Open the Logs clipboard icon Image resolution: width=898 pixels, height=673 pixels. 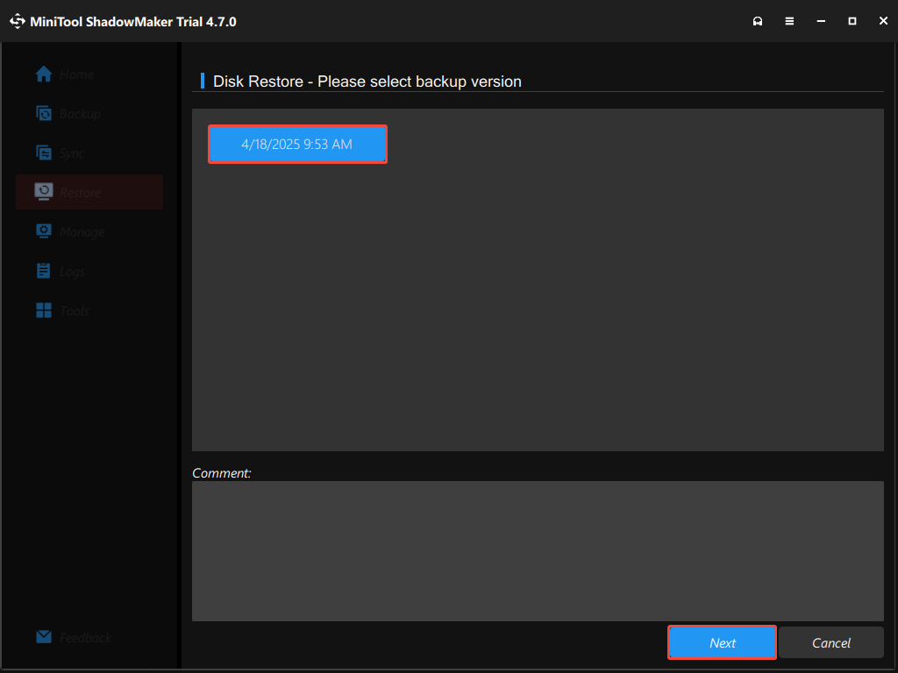[x=44, y=271]
